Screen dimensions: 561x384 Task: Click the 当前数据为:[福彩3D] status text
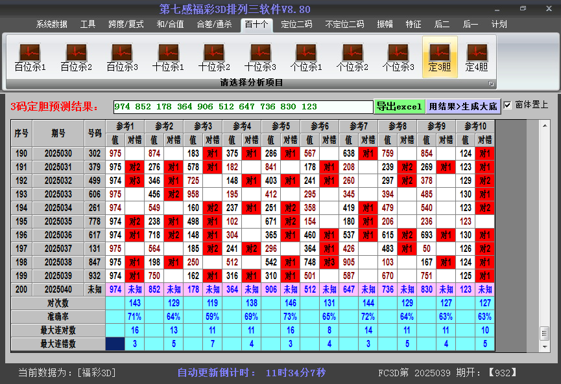[x=67, y=373]
